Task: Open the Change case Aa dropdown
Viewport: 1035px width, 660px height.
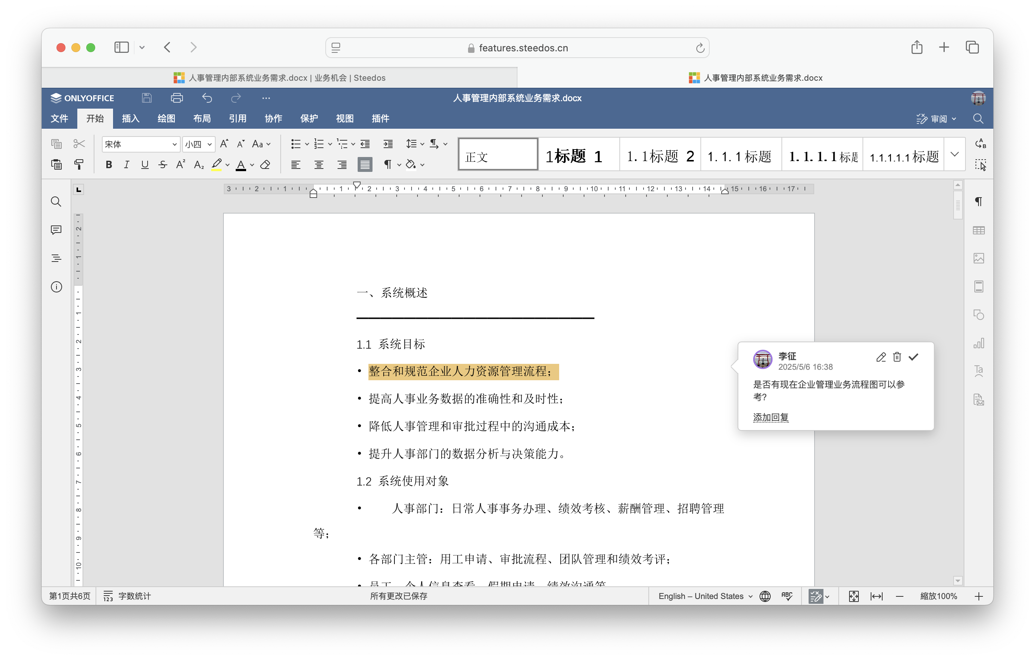Action: pos(261,144)
